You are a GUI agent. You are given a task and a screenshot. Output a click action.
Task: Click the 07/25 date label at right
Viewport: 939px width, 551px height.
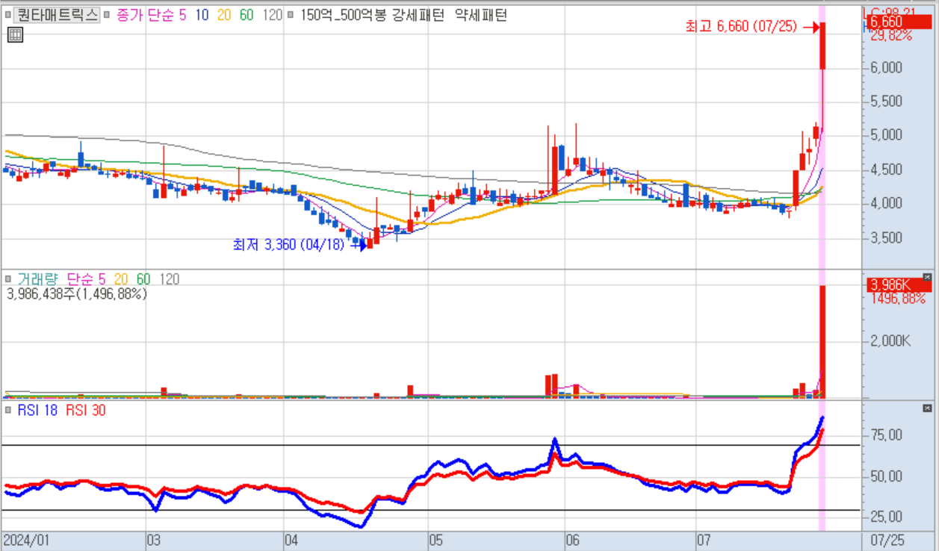887,539
